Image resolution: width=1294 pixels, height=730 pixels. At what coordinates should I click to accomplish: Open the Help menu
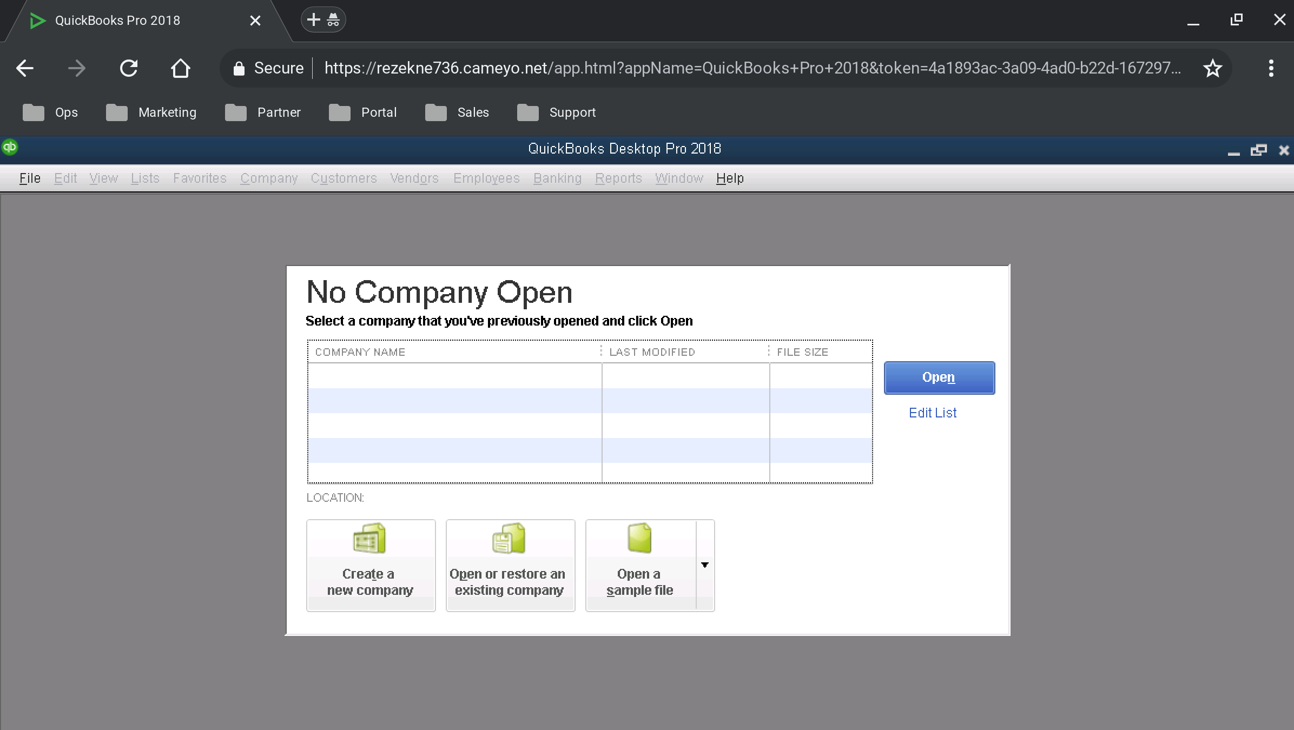[x=730, y=178]
